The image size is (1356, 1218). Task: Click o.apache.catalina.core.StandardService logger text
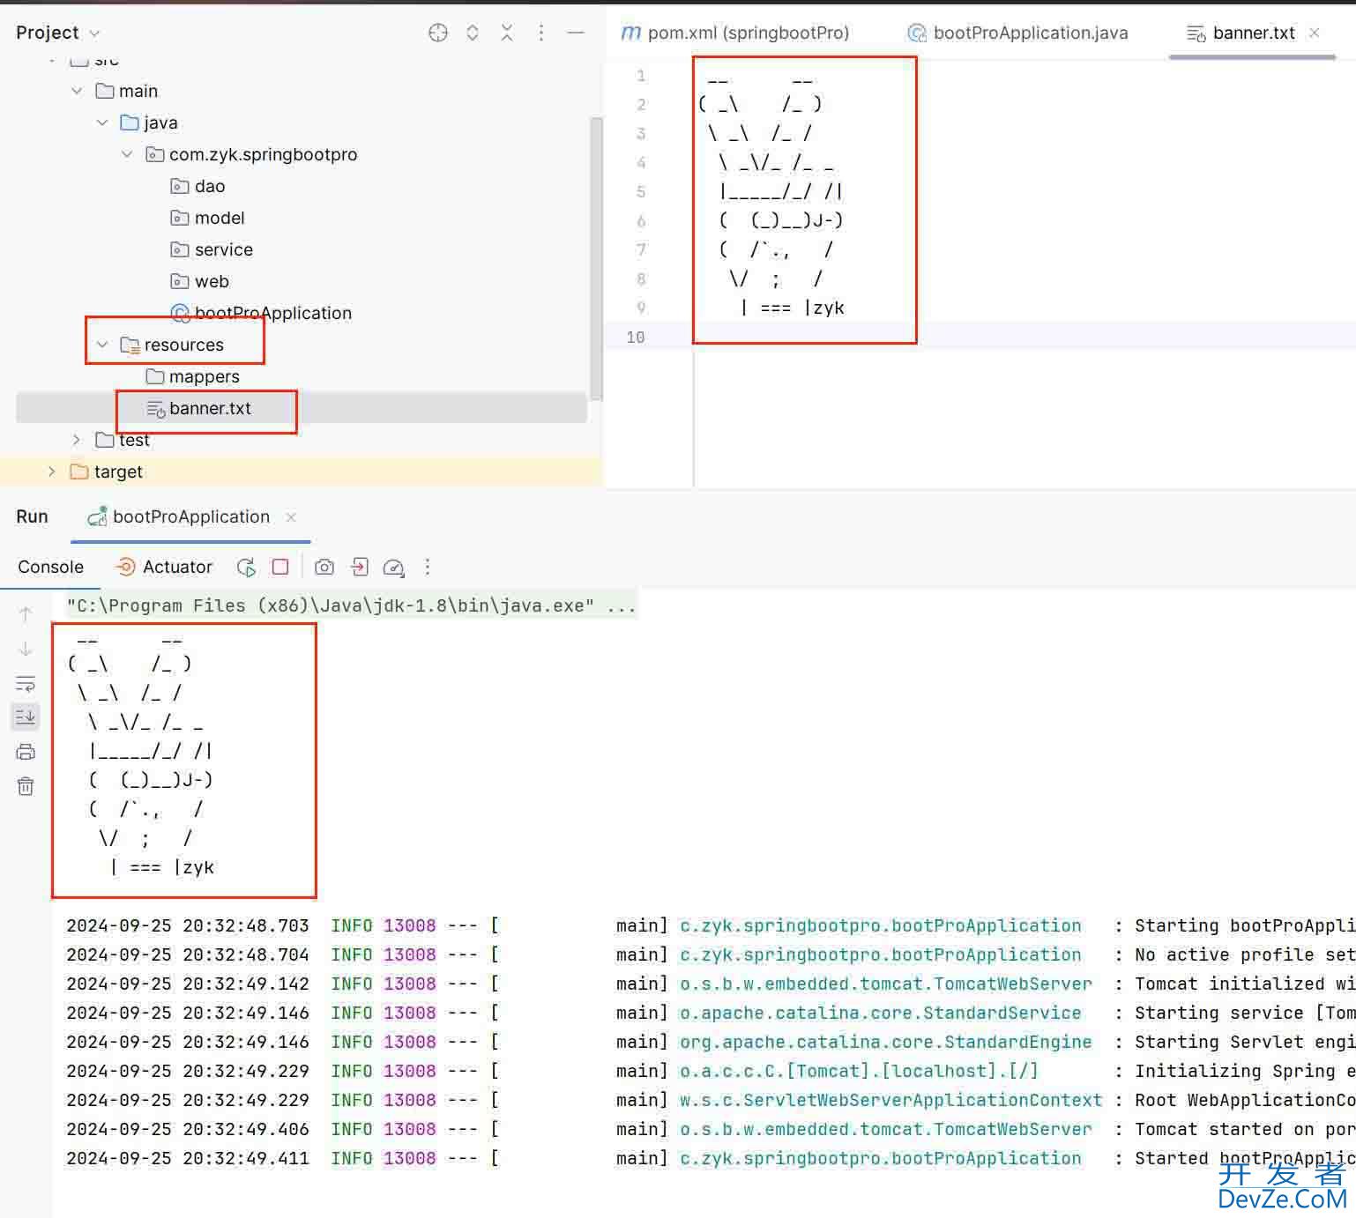(880, 1013)
